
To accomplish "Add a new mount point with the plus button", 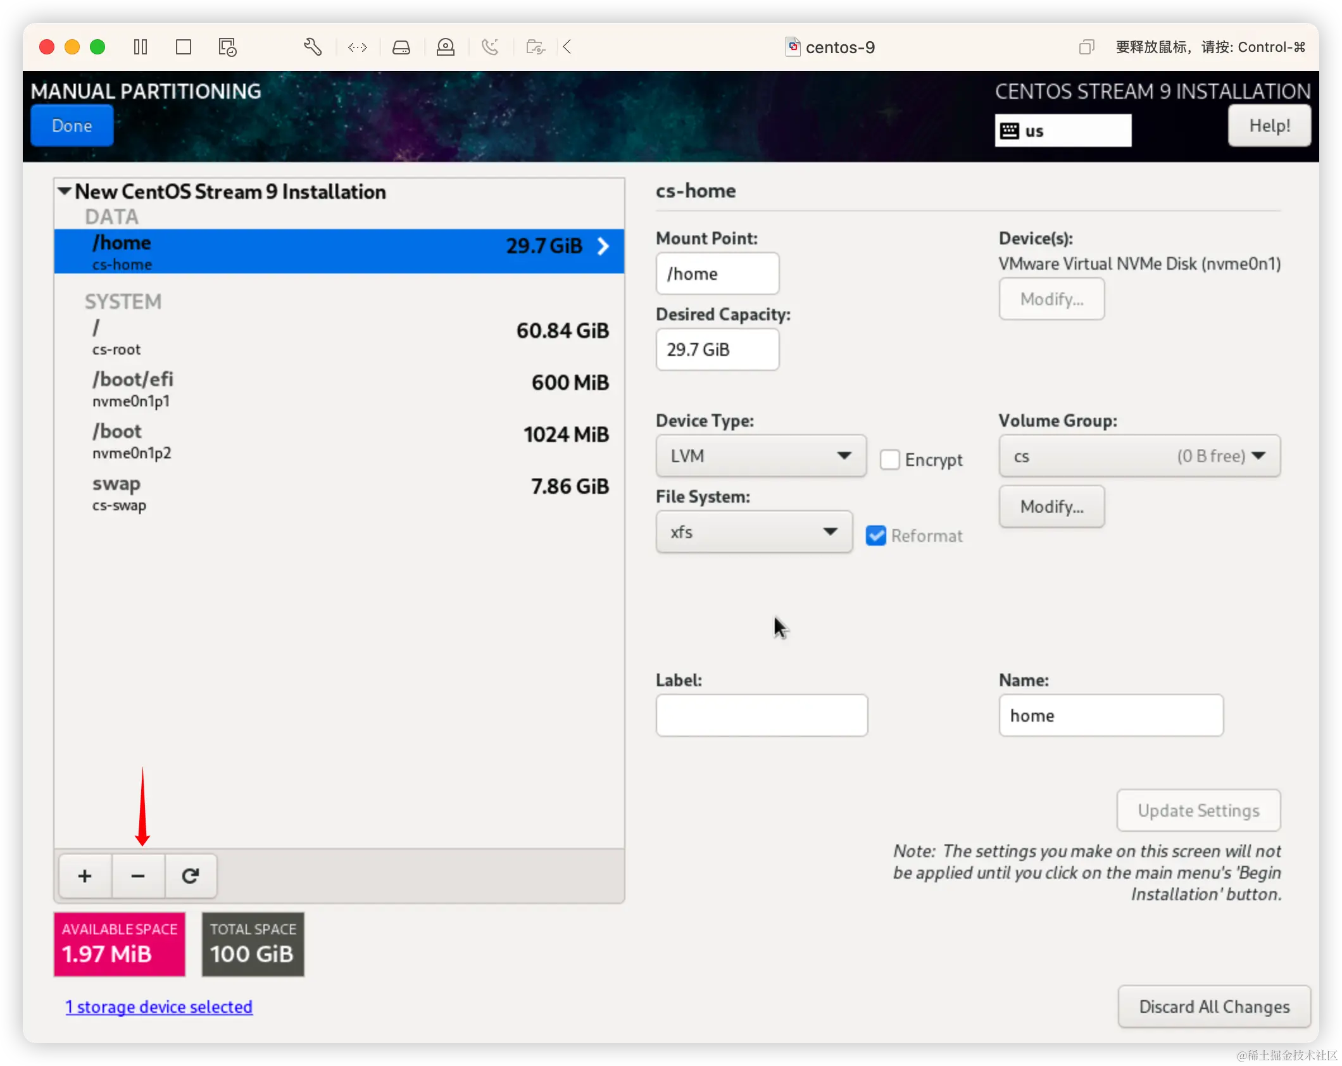I will coord(84,876).
